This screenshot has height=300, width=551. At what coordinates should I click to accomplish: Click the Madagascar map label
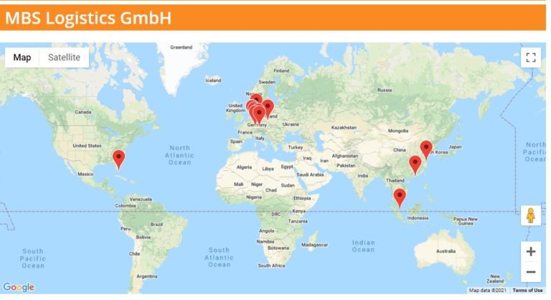click(314, 245)
